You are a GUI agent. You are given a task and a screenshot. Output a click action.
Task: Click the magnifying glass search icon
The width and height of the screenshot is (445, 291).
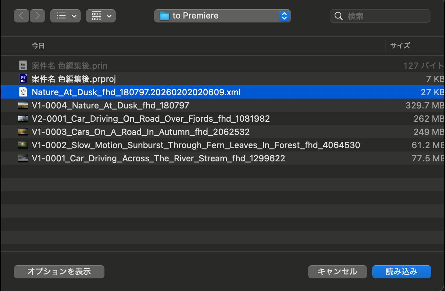[x=338, y=16]
